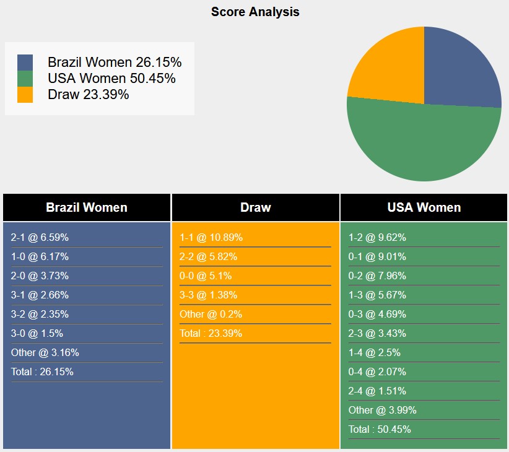Click the 1-1 @ 10.89% draw row
Image resolution: width=509 pixels, height=452 pixels.
(211, 238)
